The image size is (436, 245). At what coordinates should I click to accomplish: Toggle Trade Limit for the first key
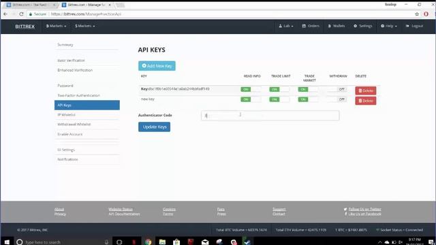coord(279,89)
